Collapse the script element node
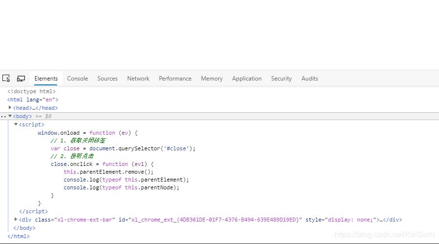This screenshot has height=244, width=439. coord(16,124)
